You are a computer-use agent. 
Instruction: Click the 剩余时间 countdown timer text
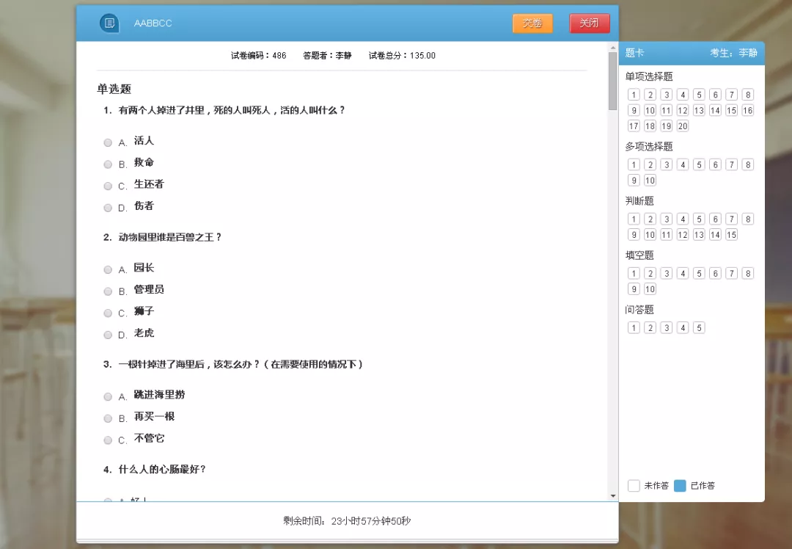pyautogui.click(x=347, y=520)
